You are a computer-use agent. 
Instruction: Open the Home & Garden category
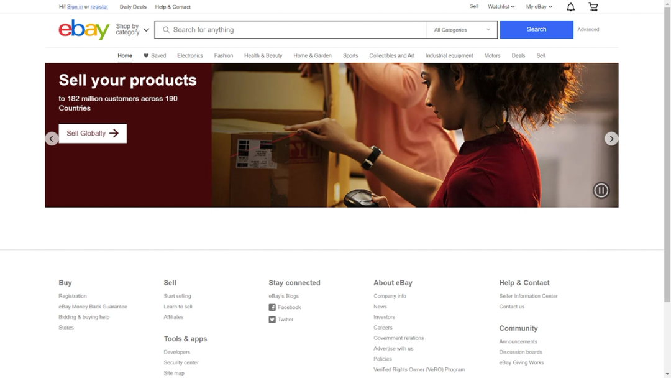313,56
